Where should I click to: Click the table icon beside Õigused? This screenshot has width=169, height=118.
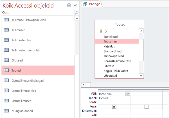point(6,60)
